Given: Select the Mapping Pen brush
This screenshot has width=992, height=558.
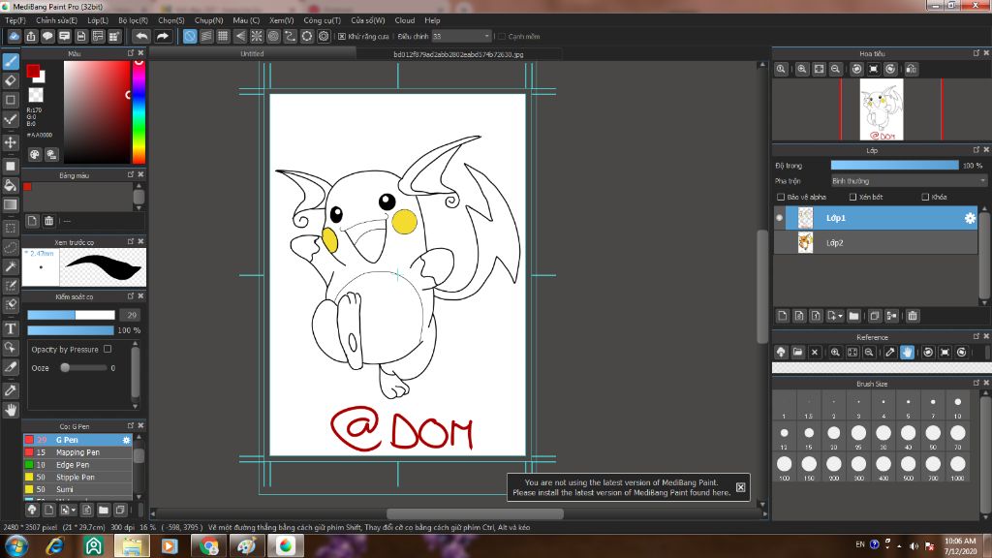Looking at the screenshot, I should [77, 452].
